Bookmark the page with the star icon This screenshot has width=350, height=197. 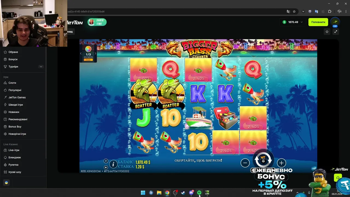(294, 11)
